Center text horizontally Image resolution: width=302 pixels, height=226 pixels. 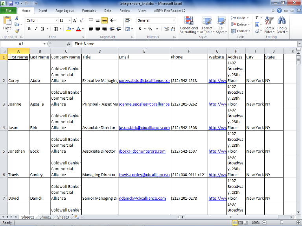coord(98,29)
